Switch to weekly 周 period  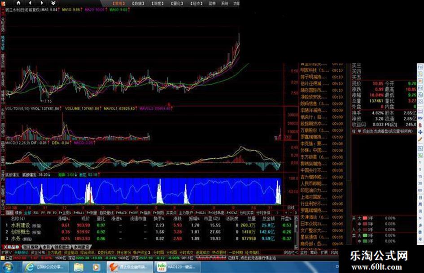point(420,204)
